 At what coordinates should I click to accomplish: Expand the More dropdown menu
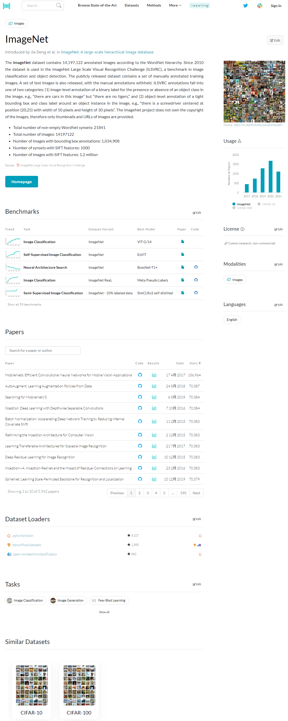(x=175, y=5)
